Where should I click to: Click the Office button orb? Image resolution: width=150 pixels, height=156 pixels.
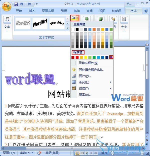pyautogui.click(x=6, y=6)
